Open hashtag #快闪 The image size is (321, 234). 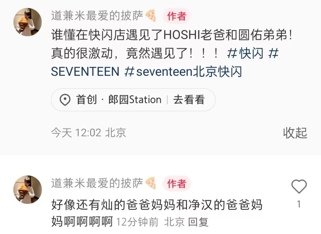pyautogui.click(x=245, y=53)
